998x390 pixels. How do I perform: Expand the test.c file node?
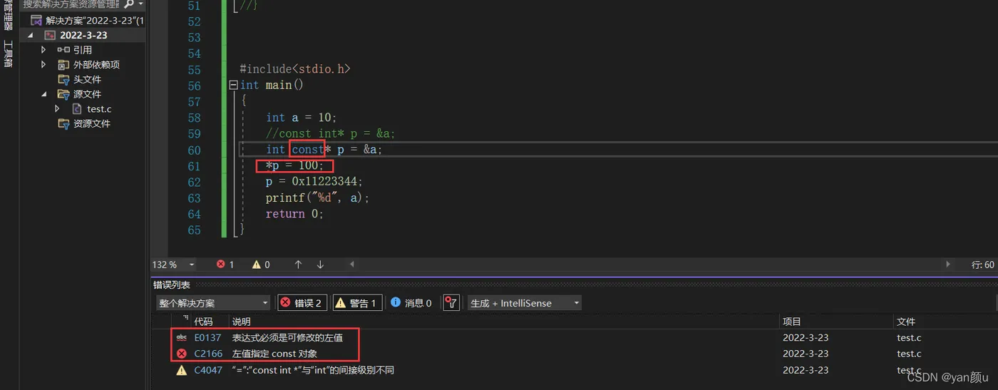pos(58,109)
